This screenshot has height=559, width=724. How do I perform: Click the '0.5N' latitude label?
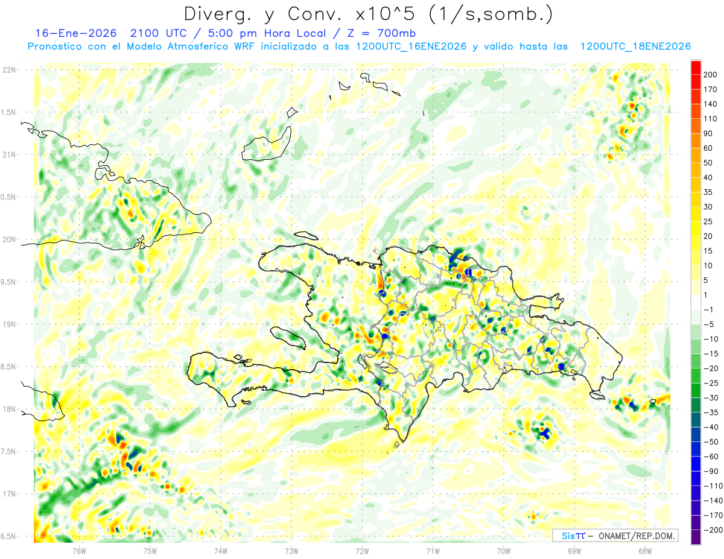(8, 197)
